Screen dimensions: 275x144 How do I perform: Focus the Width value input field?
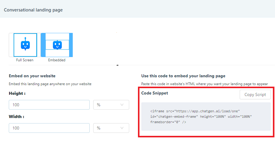(x=49, y=128)
